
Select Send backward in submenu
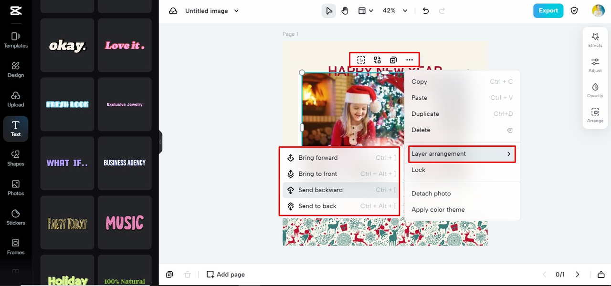point(340,190)
